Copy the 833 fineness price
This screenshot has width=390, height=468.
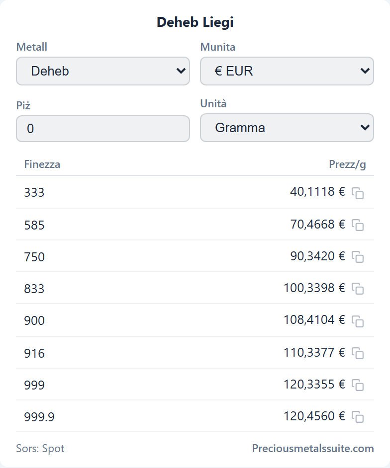[x=358, y=289]
